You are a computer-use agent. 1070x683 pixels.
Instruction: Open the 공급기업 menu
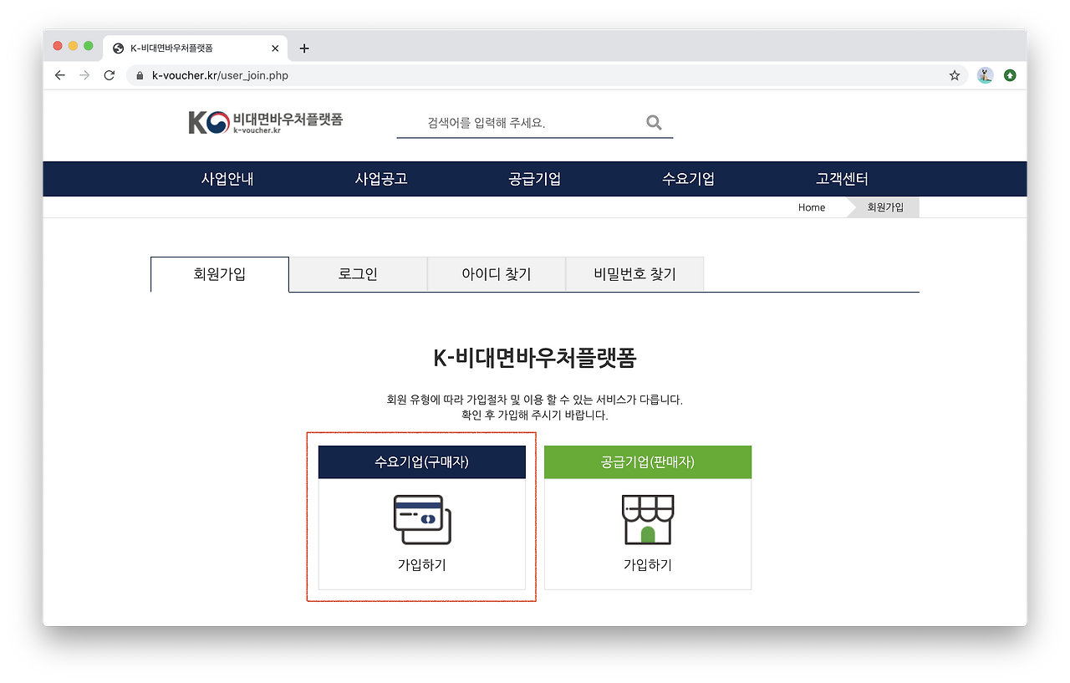tap(535, 179)
